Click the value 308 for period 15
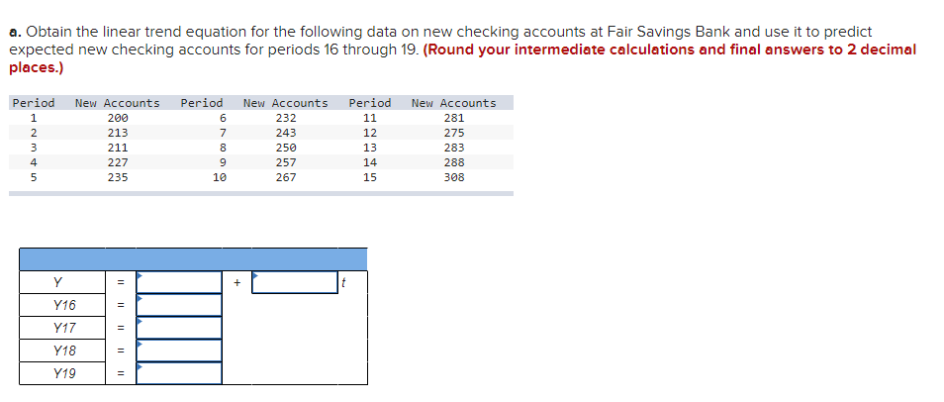Viewport: 944px width, 402px height. 454,177
